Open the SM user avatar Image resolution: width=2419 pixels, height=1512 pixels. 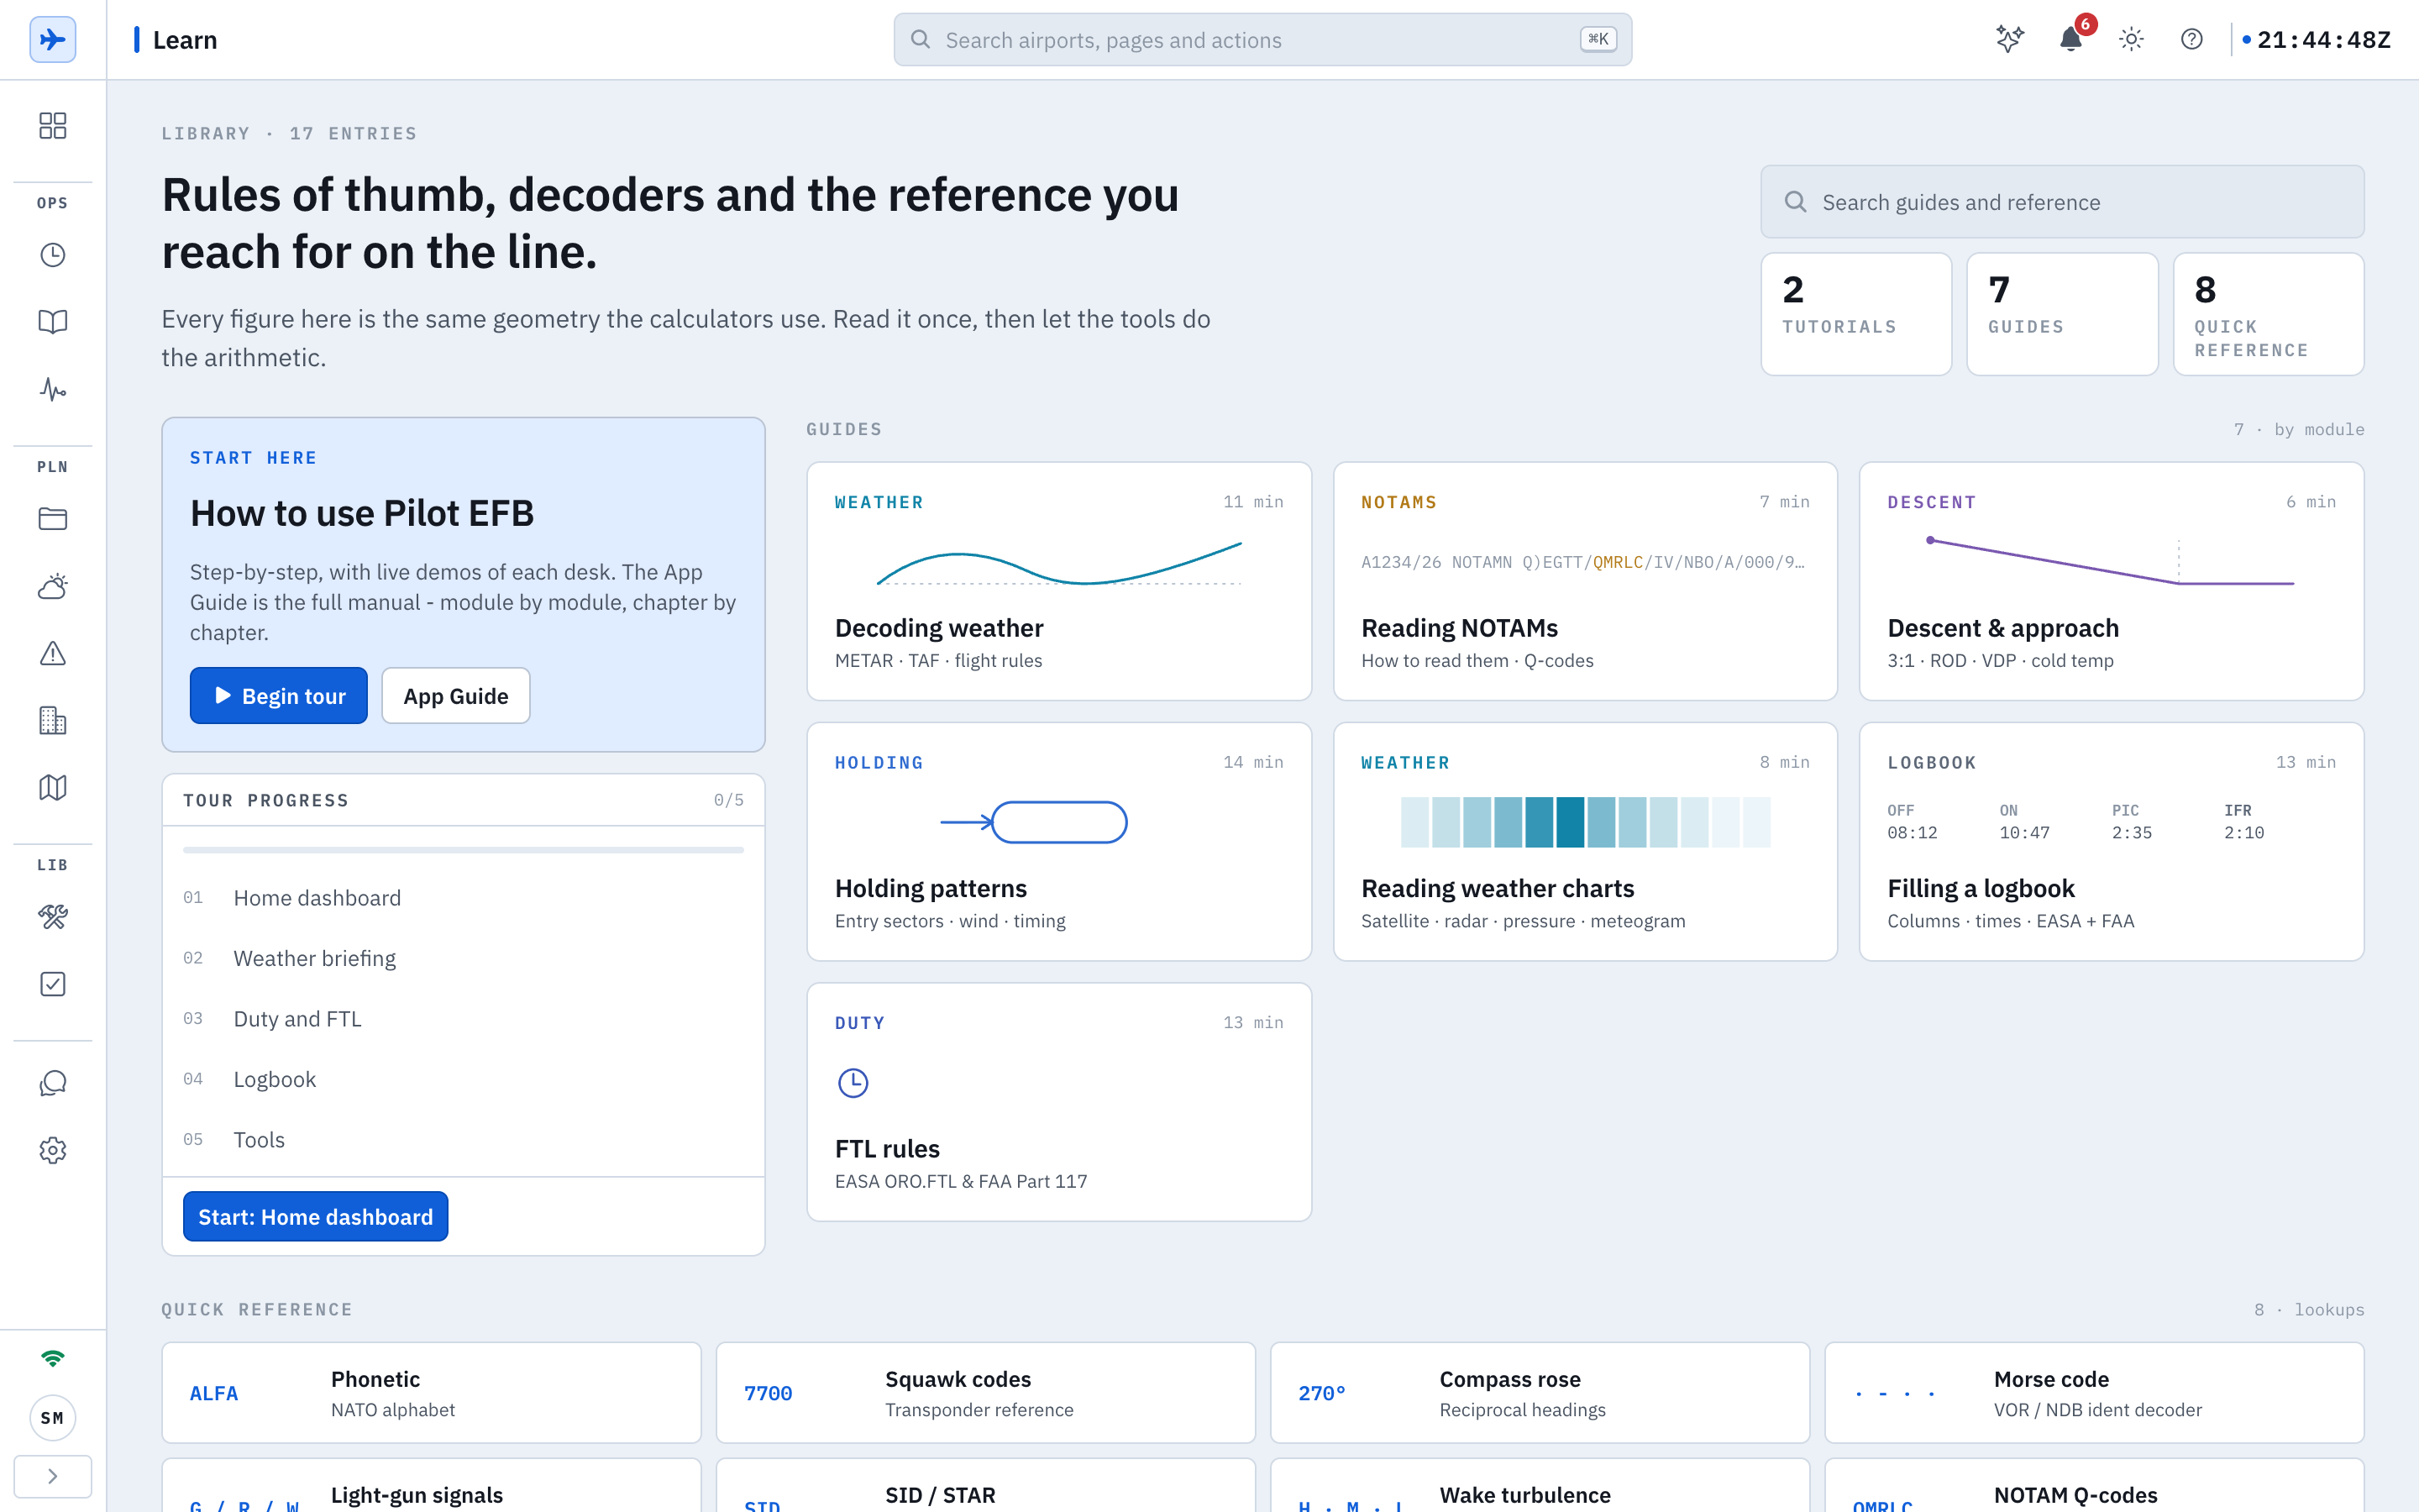(x=53, y=1418)
